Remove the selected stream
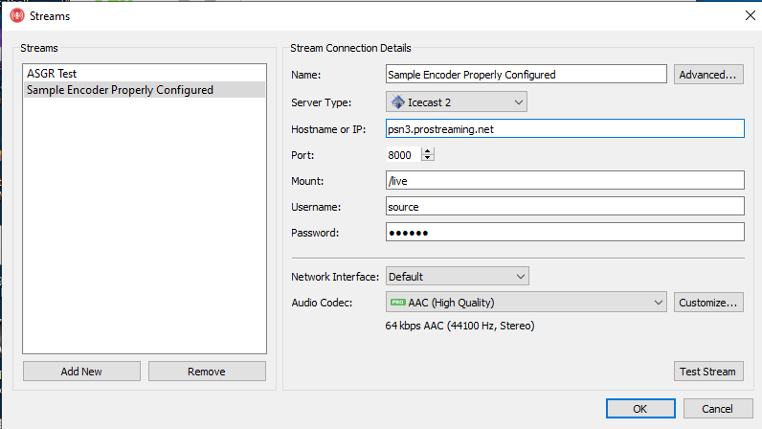The image size is (762, 429). [x=207, y=372]
